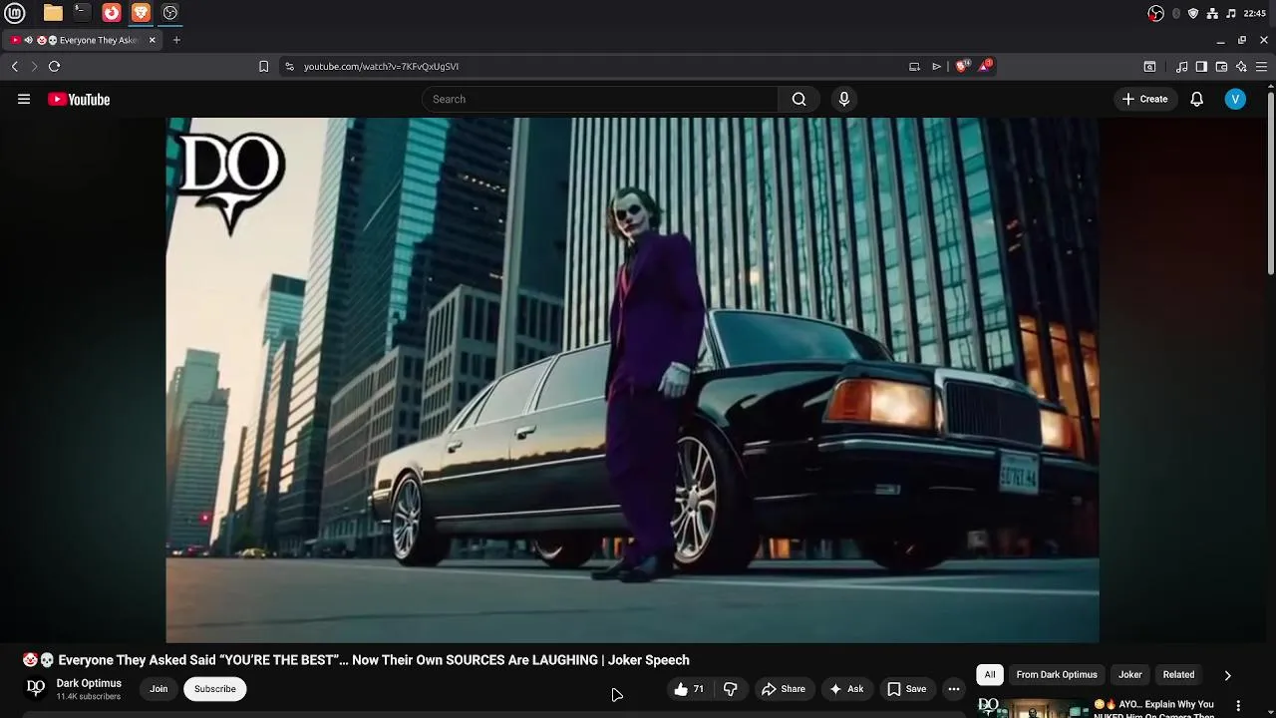Viewport: 1276px width, 718px height.
Task: Open the YouTube guide hamburger menu
Action: 24,99
